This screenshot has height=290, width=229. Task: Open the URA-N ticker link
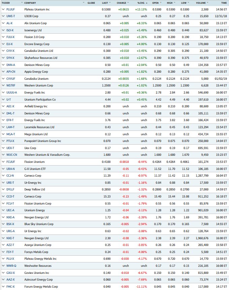point(10,169)
